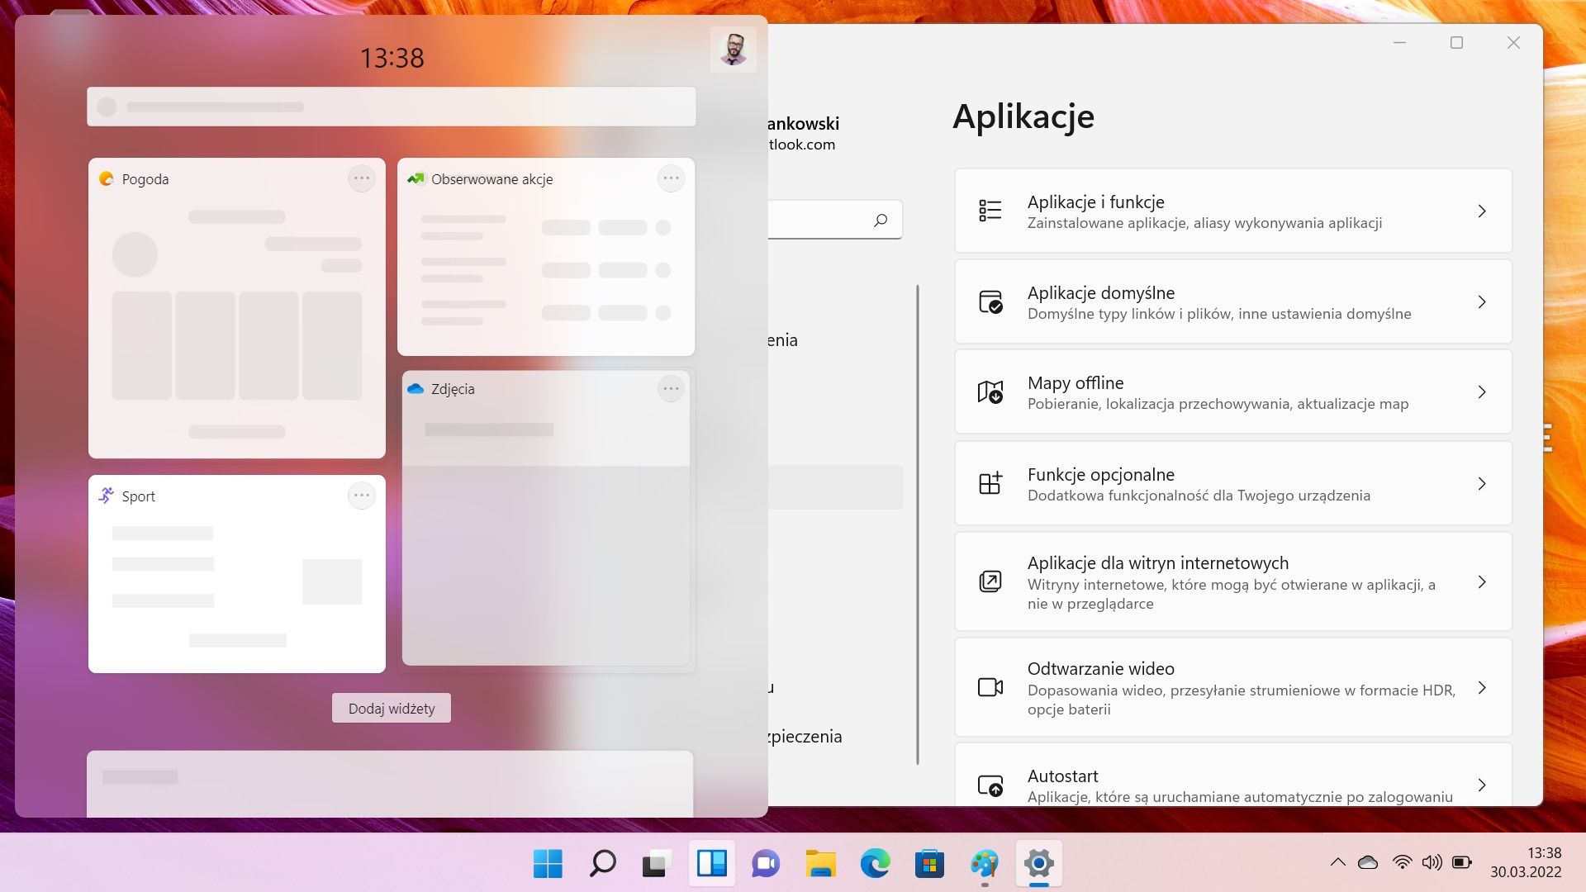Open Mapy offline settings

click(x=1233, y=391)
